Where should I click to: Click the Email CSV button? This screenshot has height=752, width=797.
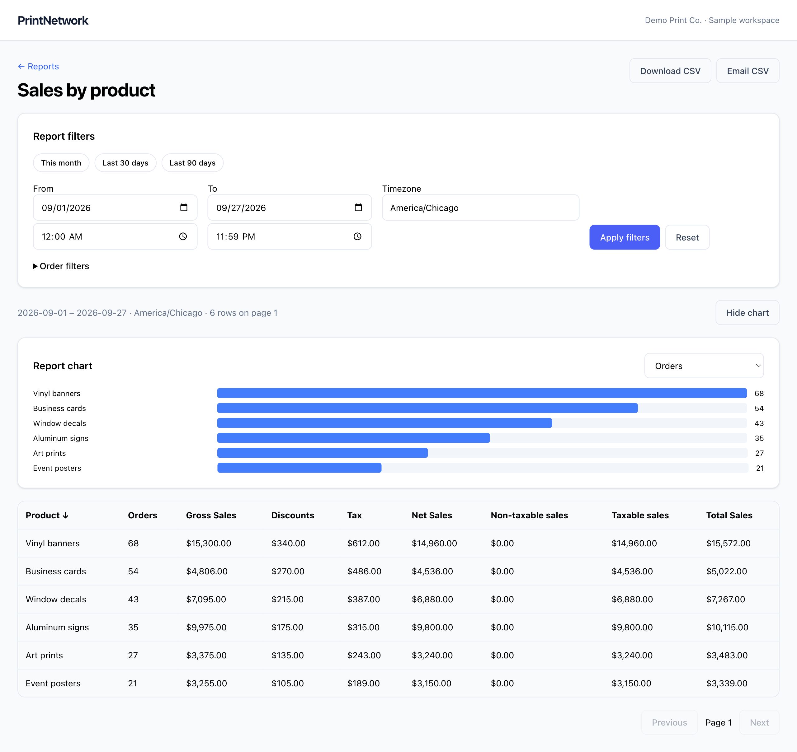(748, 71)
